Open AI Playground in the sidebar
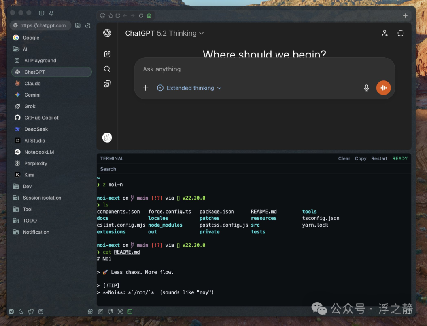This screenshot has width=427, height=326. pos(51,61)
